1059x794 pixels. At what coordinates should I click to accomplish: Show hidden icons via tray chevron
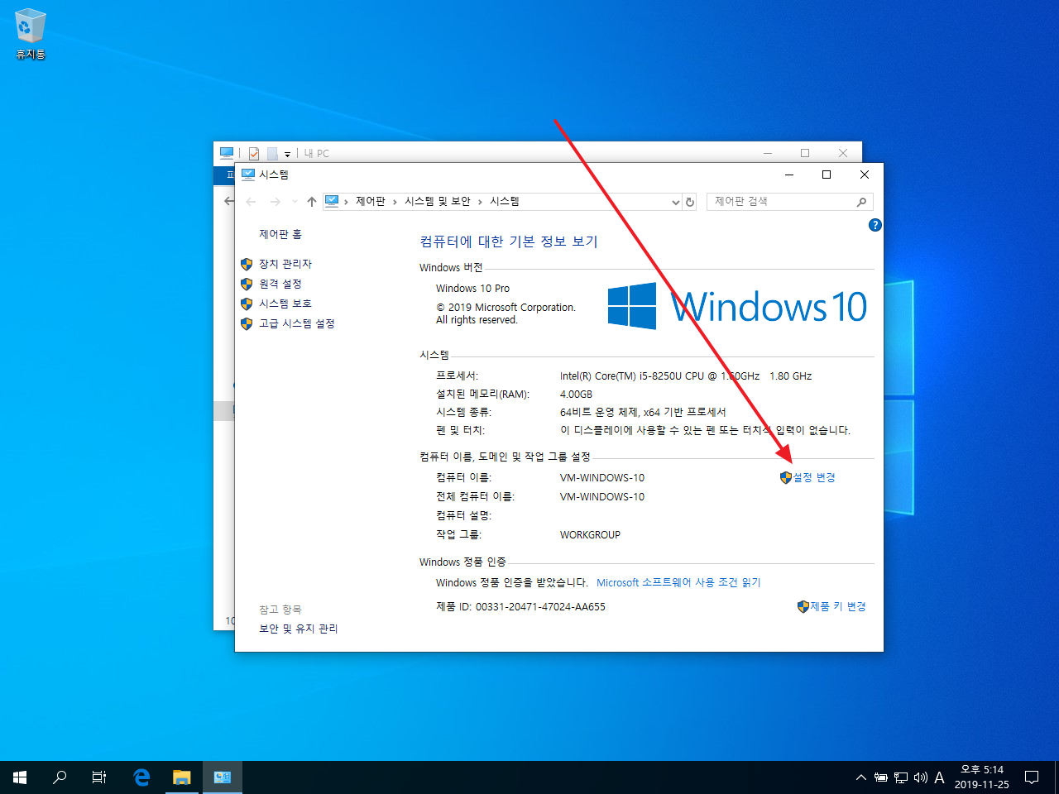click(860, 777)
